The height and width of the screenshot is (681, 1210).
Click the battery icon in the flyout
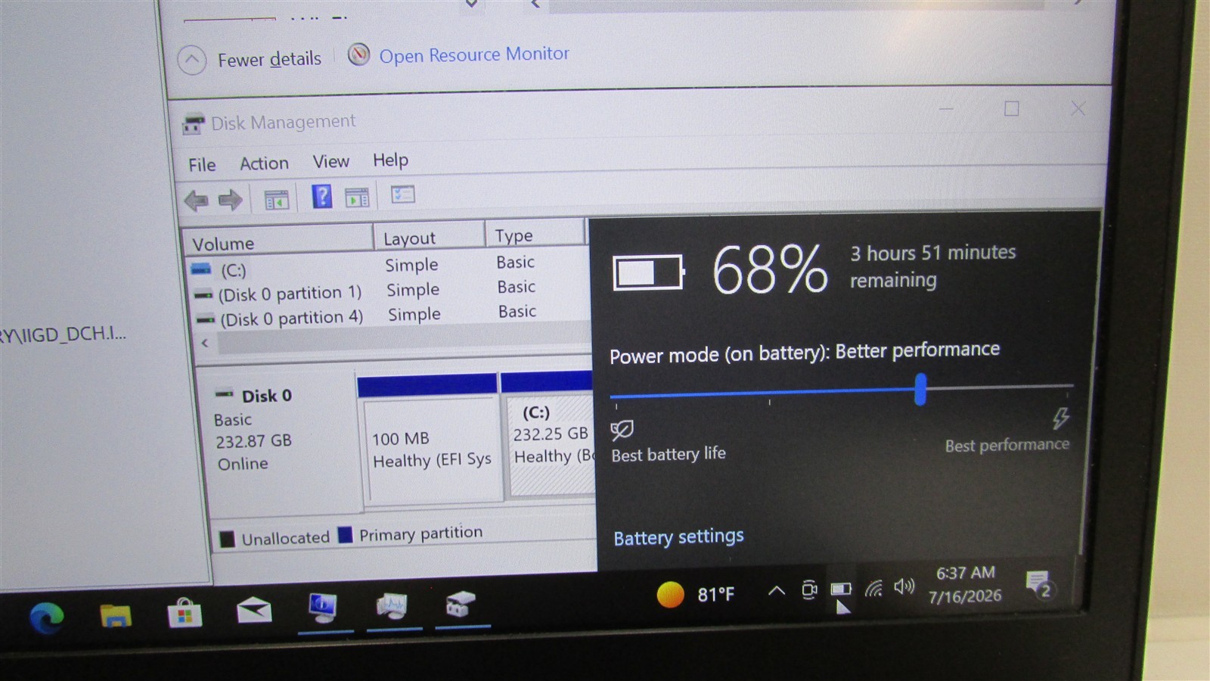click(649, 272)
